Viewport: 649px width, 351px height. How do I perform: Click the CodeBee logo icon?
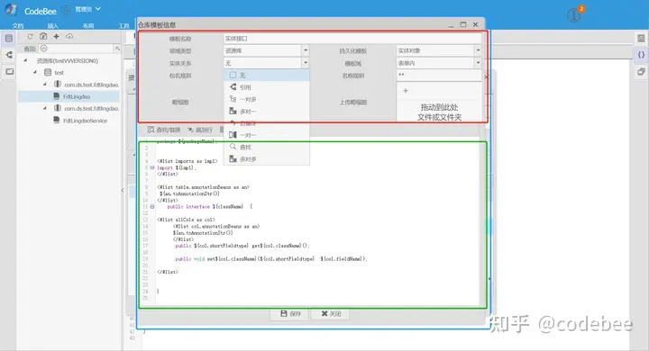pos(11,10)
